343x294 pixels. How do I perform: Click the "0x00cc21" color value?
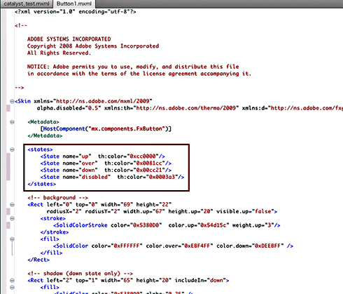coord(149,170)
